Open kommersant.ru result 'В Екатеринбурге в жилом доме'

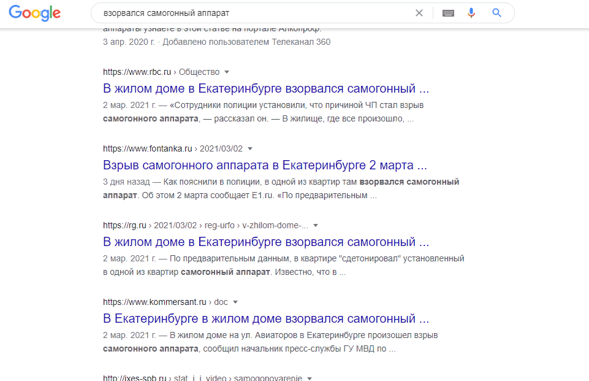point(266,318)
